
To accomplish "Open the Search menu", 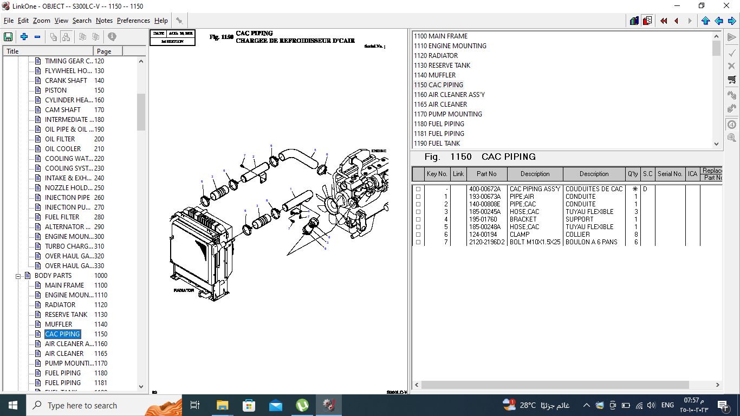I will [82, 21].
